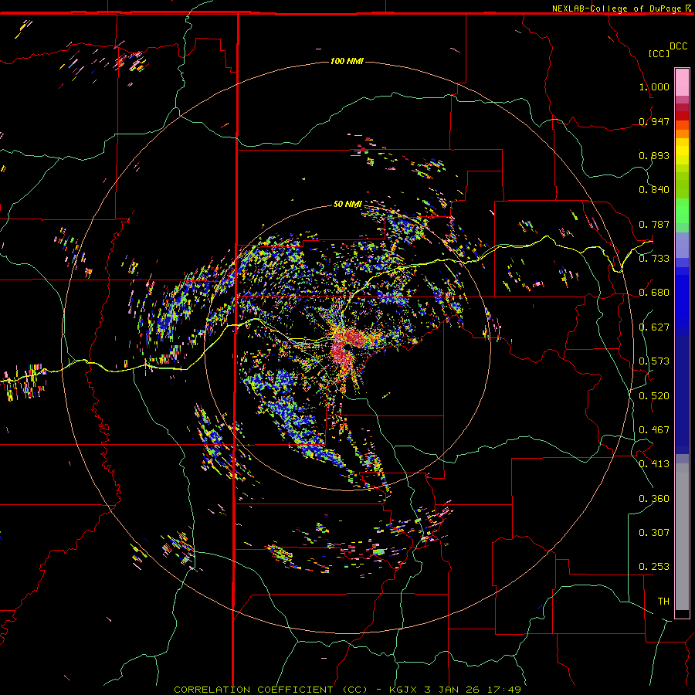Click the 50 NMI range ring label
The height and width of the screenshot is (695, 695).
347,204
